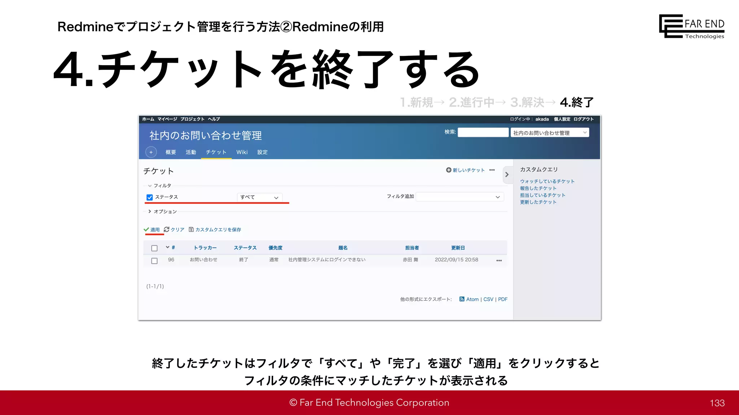739x415 pixels.
Task: Open the 活動 tab
Action: (x=191, y=152)
